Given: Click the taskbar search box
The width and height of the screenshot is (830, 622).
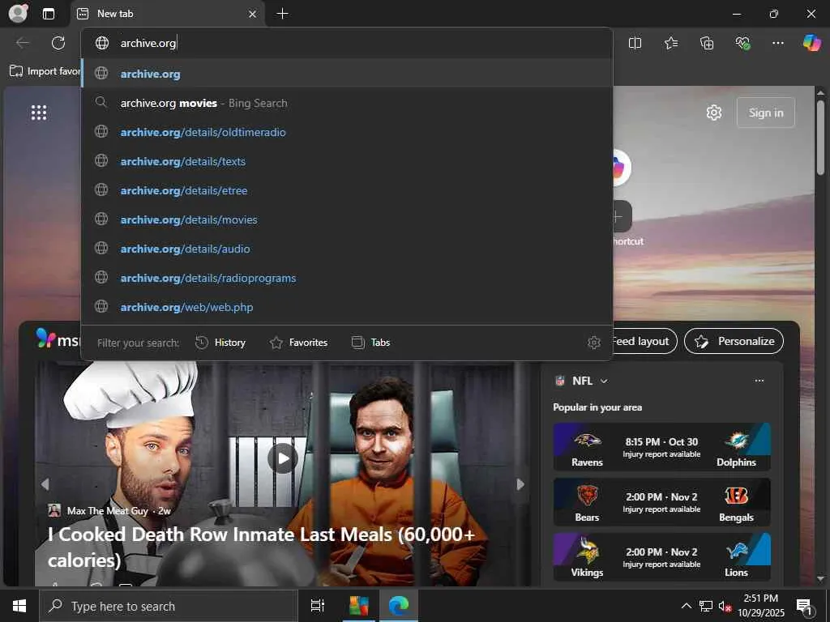Looking at the screenshot, I should coord(169,606).
